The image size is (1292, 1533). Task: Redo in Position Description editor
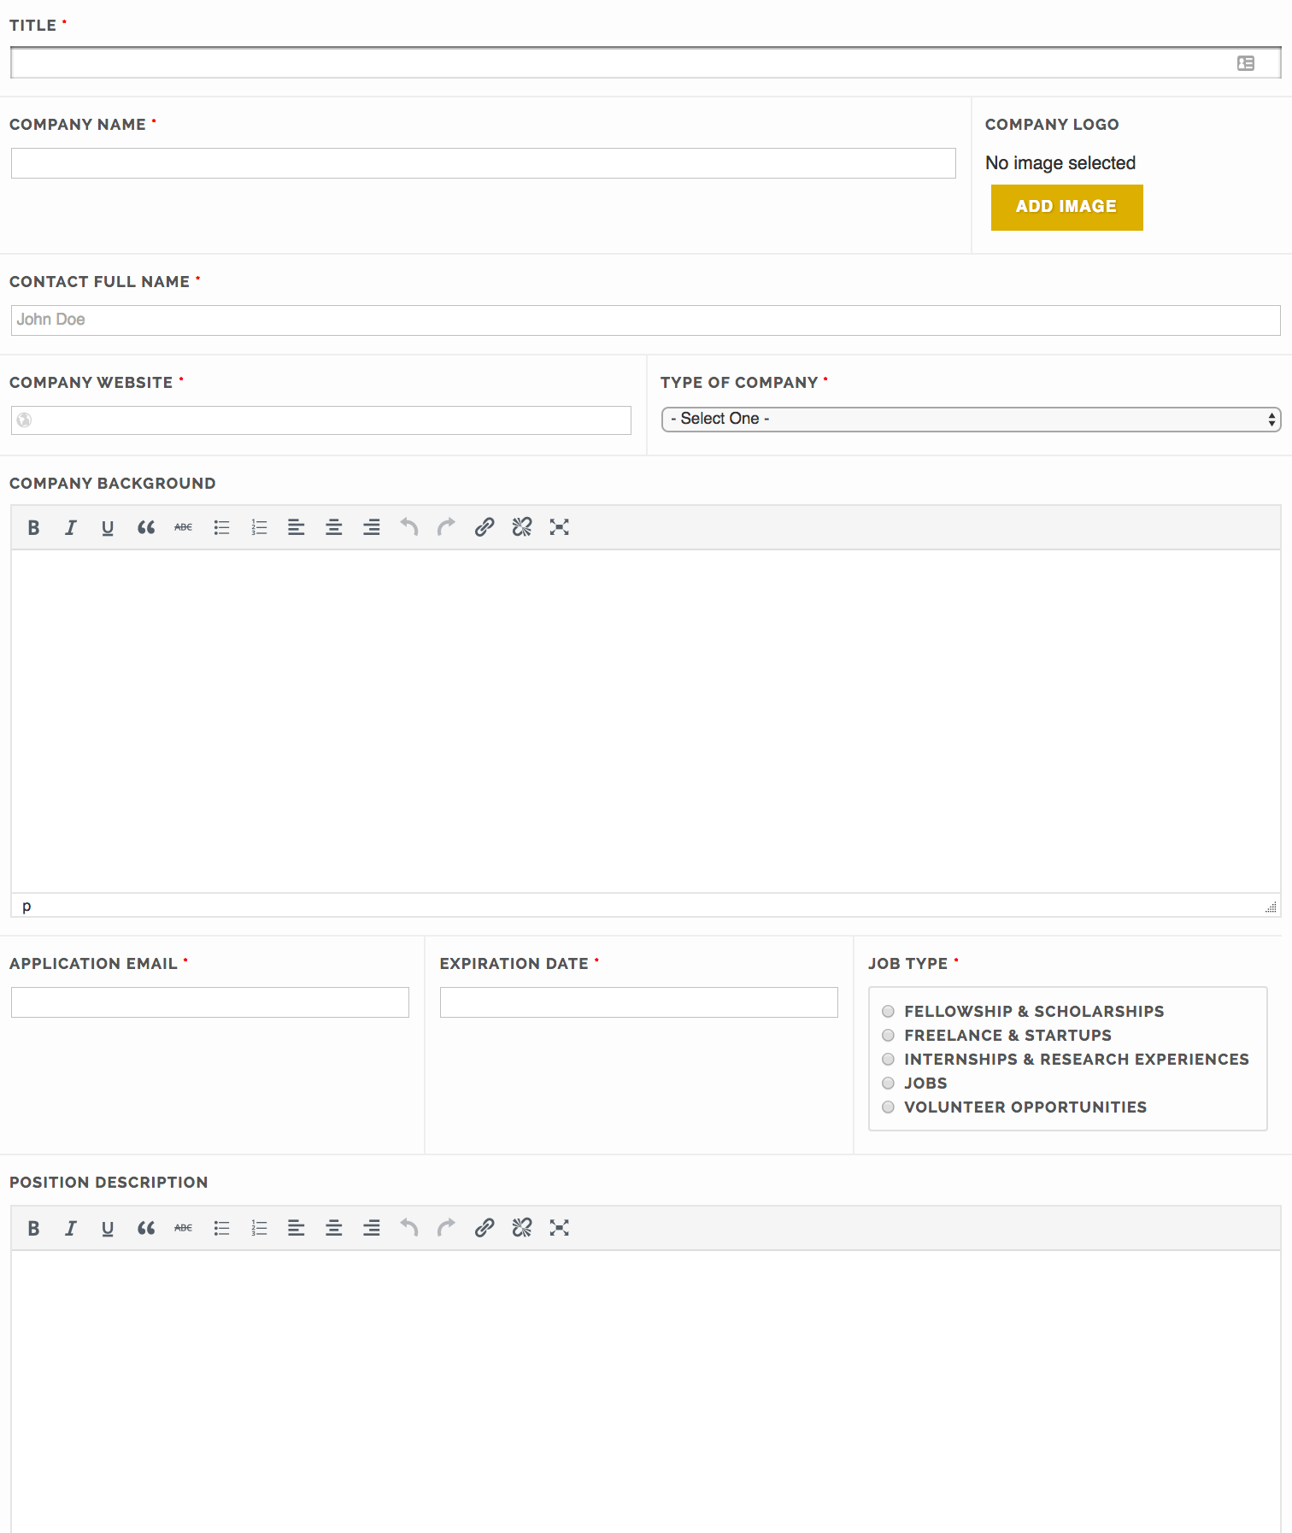(446, 1228)
